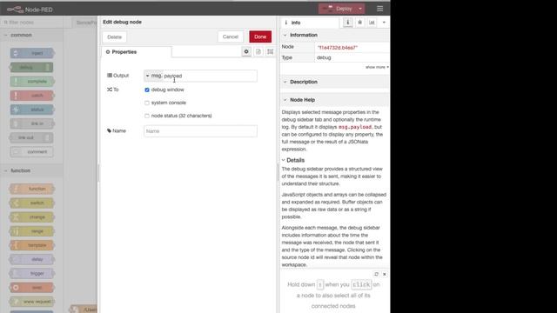Viewport: 557px width, 313px height.
Task: Click the Output payload field
Action: point(210,76)
